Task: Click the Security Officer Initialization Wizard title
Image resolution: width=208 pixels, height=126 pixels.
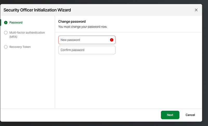Action: coord(37,10)
